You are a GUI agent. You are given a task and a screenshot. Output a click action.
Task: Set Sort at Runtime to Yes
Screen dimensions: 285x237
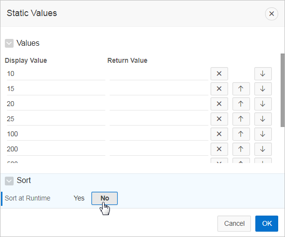click(x=79, y=198)
